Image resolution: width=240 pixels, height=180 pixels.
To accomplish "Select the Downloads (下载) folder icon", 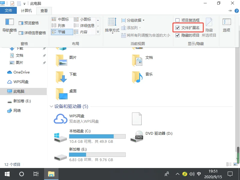I will (x=61, y=77).
